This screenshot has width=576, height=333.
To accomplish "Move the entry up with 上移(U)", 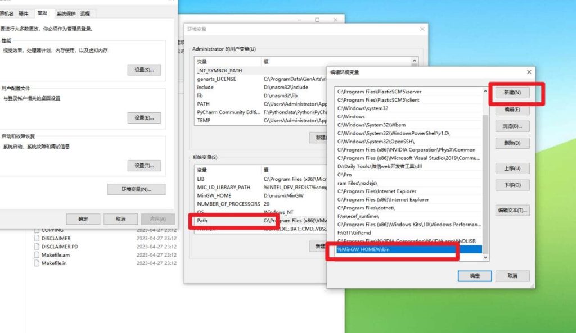I will click(x=512, y=168).
